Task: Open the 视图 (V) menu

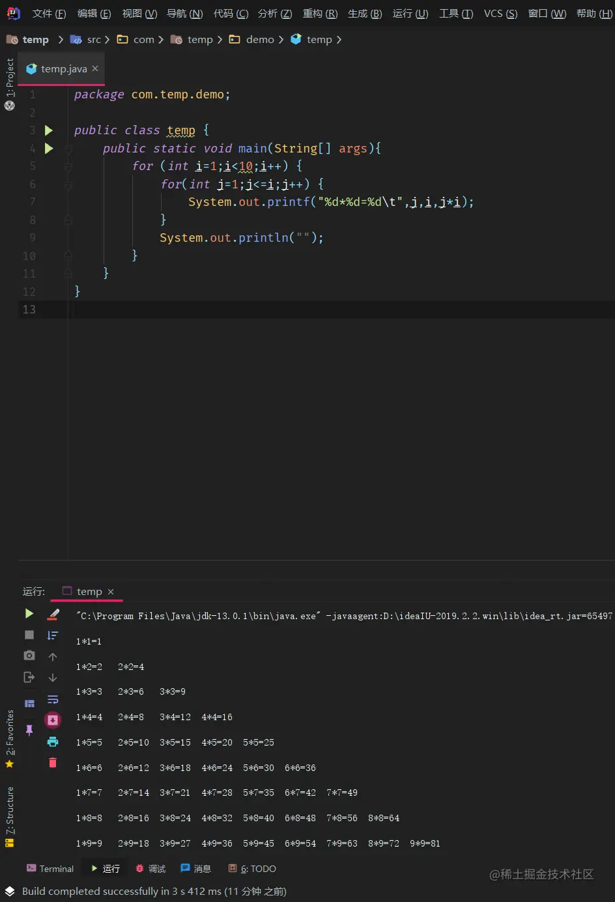Action: (x=139, y=14)
